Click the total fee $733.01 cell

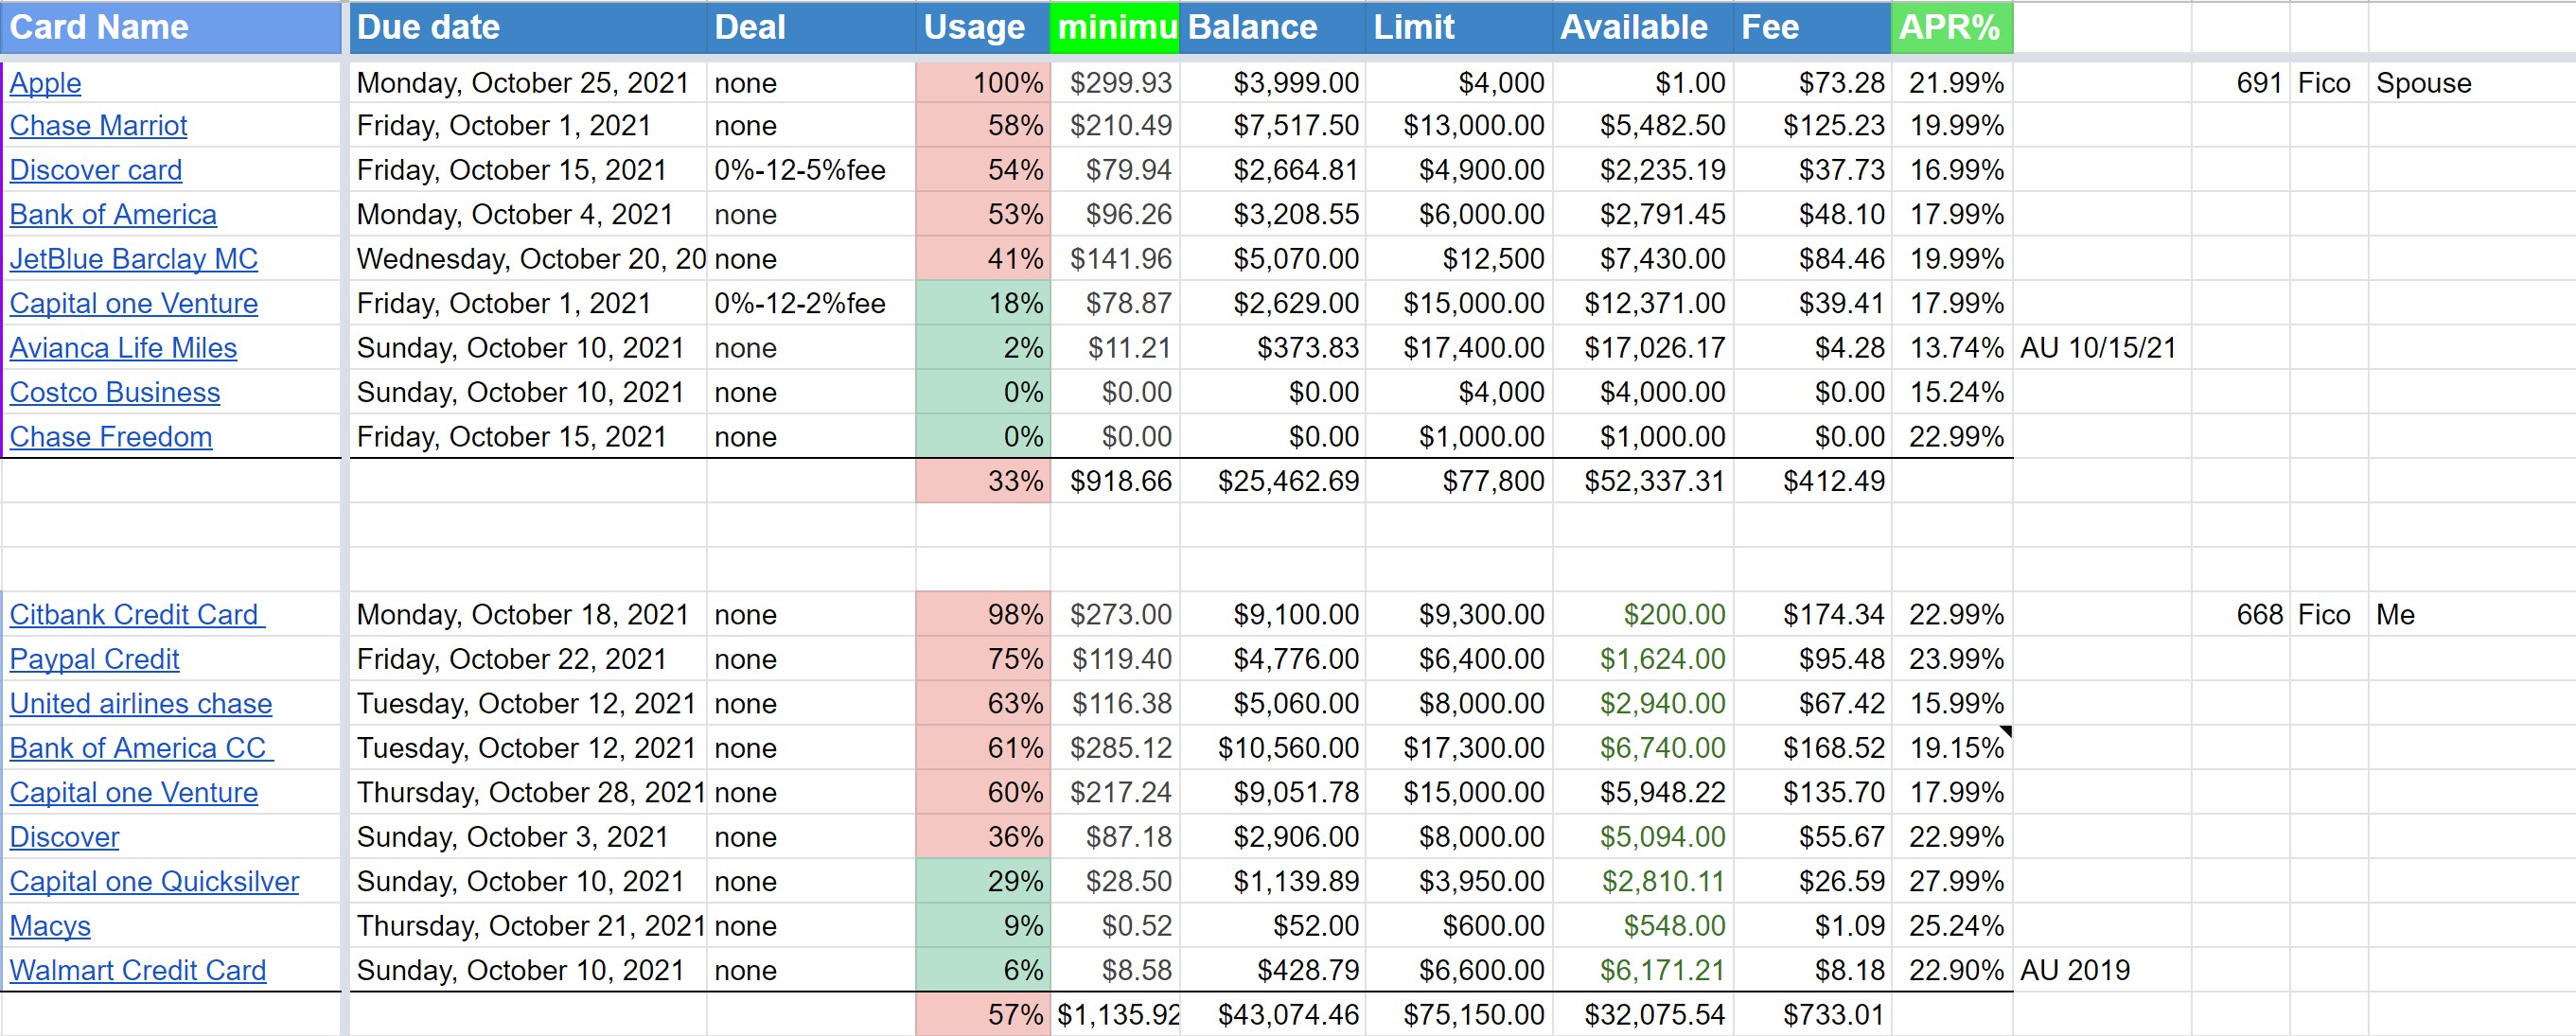(1812, 1015)
